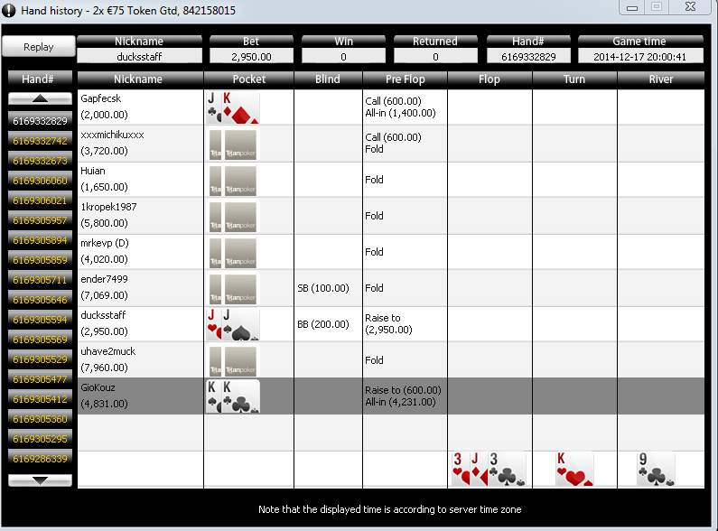Click xxxmichikuxxx's face-down pocket cards

coord(233,144)
